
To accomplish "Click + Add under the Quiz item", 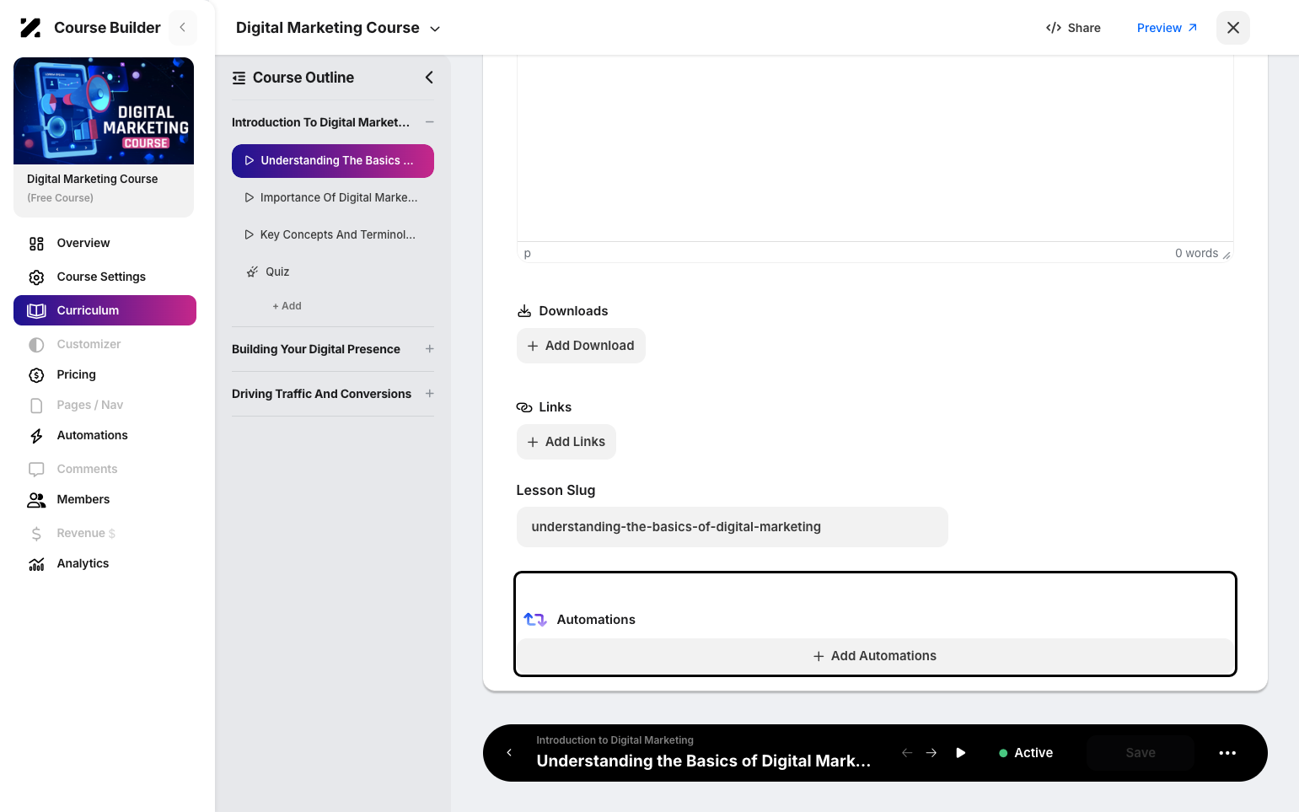I will (x=287, y=306).
